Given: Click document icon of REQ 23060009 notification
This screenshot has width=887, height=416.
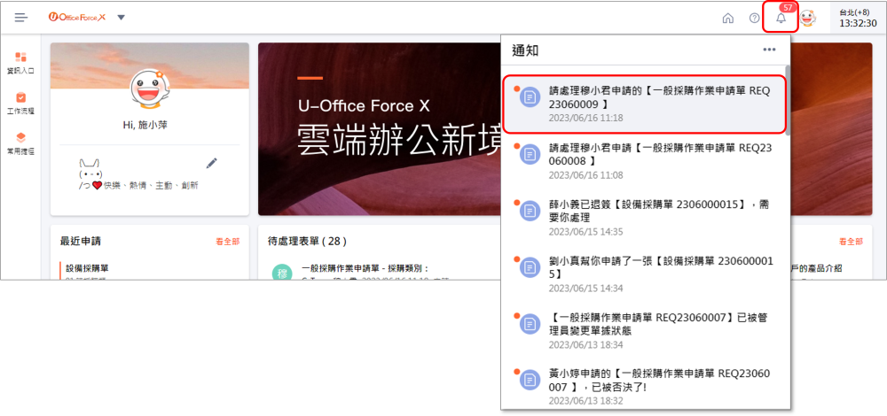Looking at the screenshot, I should (530, 97).
